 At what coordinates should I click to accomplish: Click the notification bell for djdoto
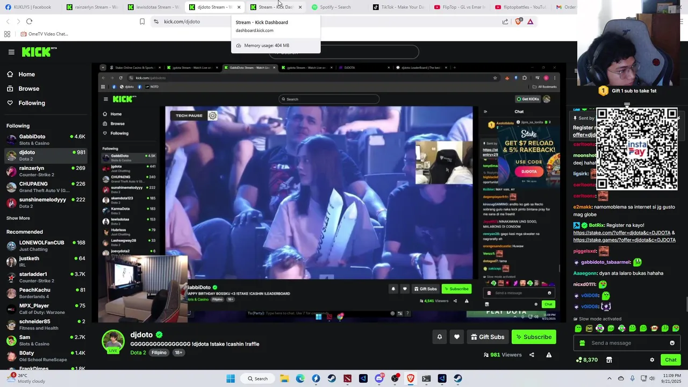tap(439, 337)
